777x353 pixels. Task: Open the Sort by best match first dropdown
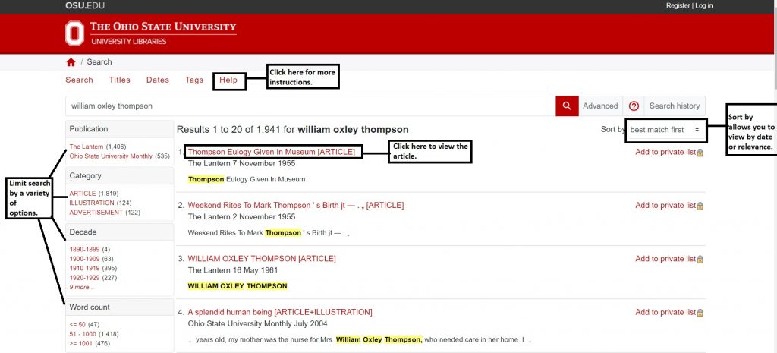pyautogui.click(x=665, y=130)
